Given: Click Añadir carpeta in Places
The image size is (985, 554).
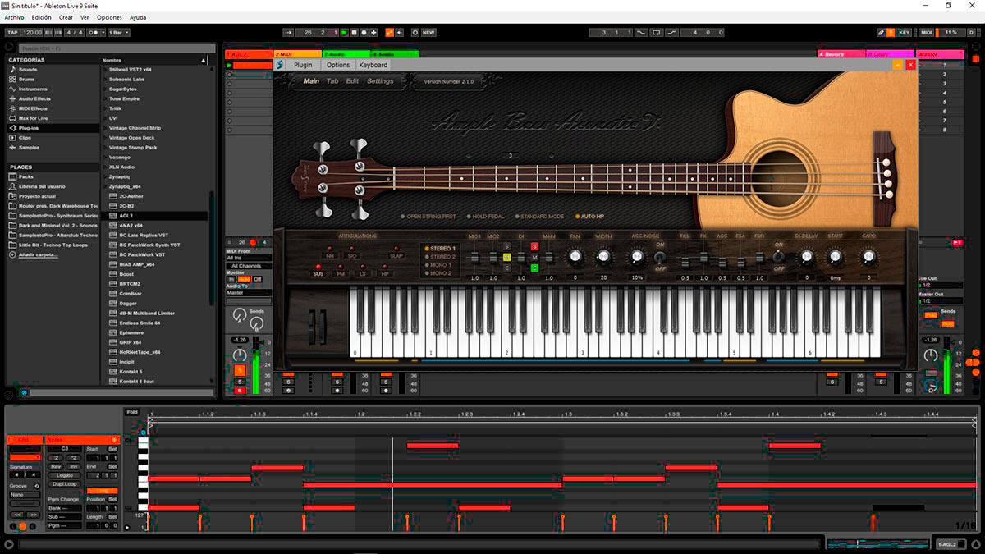Looking at the screenshot, I should point(38,254).
